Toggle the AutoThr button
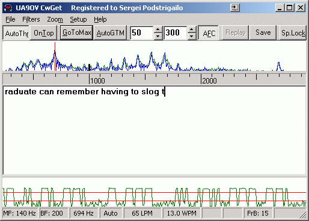309x221 pixels. [16, 33]
